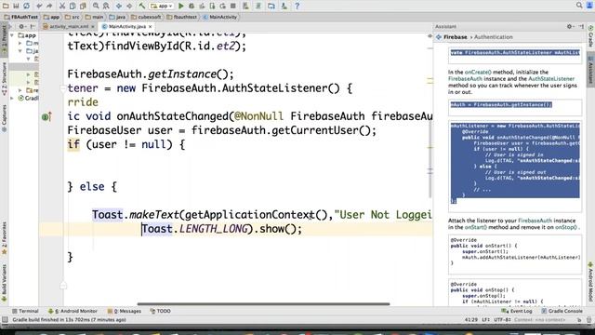Image resolution: width=595 pixels, height=335 pixels.
Task: Click the fbauthtest breadcrumb folder
Action: [x=182, y=17]
